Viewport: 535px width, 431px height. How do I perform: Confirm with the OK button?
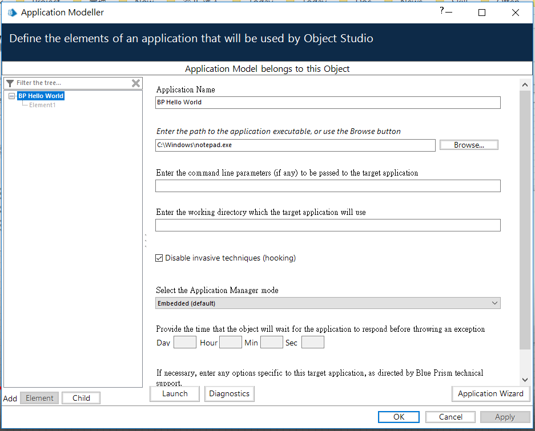(x=399, y=417)
